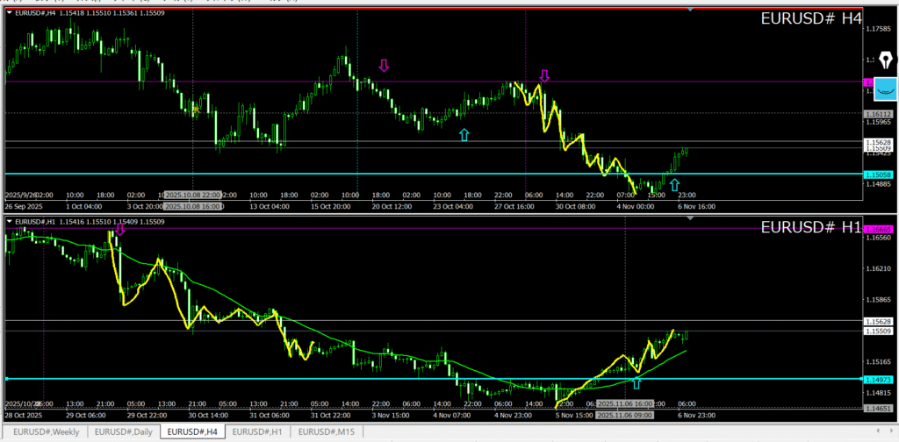
Task: Select the cyan up arrow near 23 Oct on H4
Action: (464, 134)
